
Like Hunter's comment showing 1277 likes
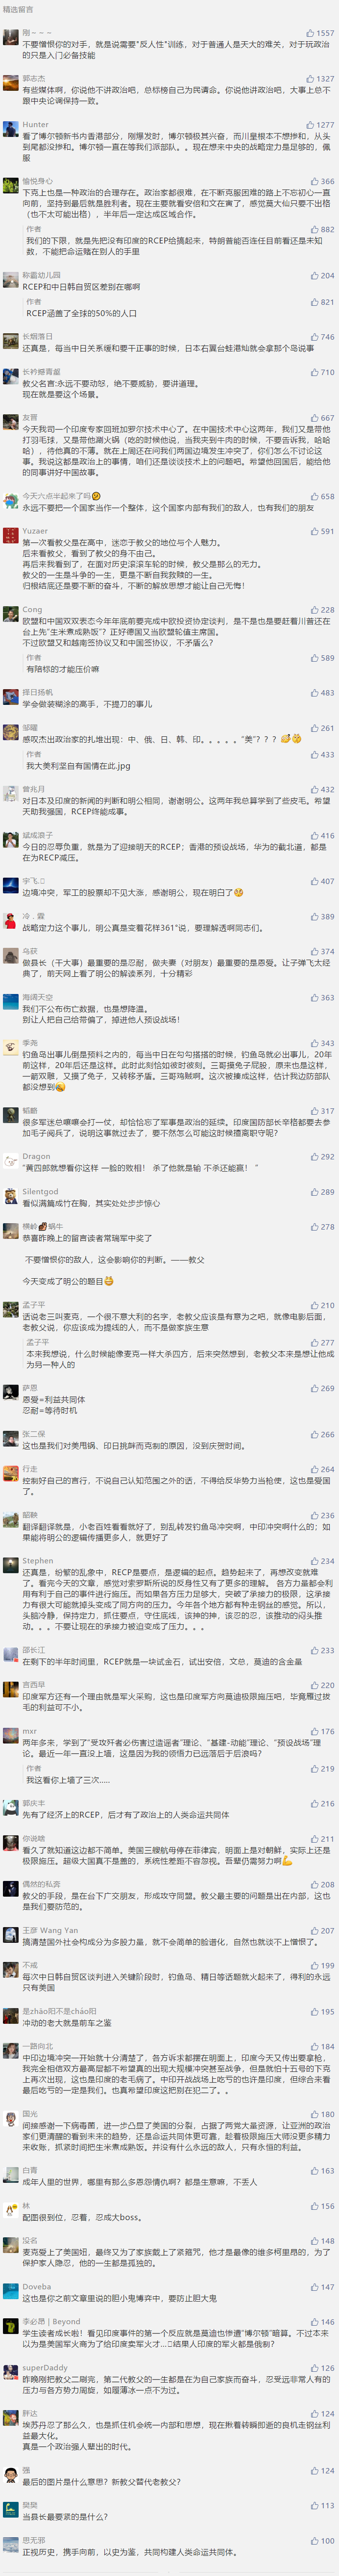tap(320, 125)
